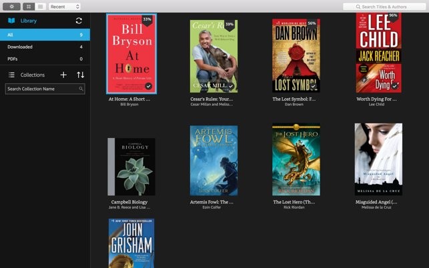Open the Recent sort dropdown
429x268 pixels.
64,7
